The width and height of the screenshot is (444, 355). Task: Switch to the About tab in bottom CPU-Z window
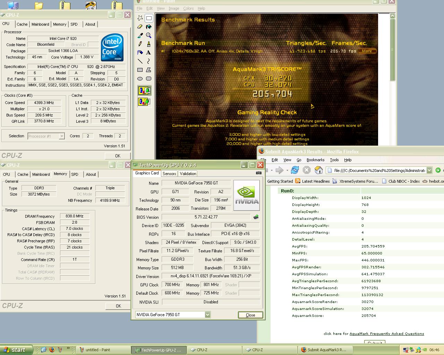point(91,174)
